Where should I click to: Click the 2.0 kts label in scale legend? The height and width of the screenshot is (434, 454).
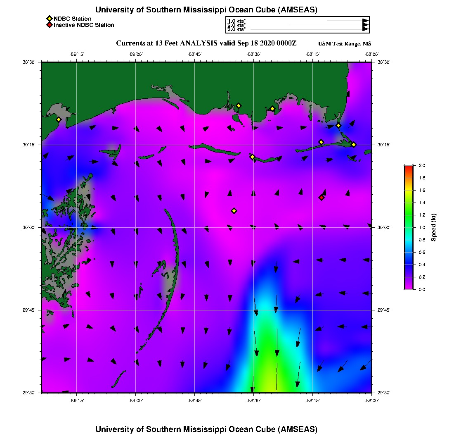(x=236, y=25)
